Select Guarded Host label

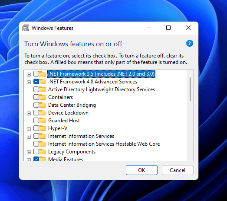(x=64, y=121)
